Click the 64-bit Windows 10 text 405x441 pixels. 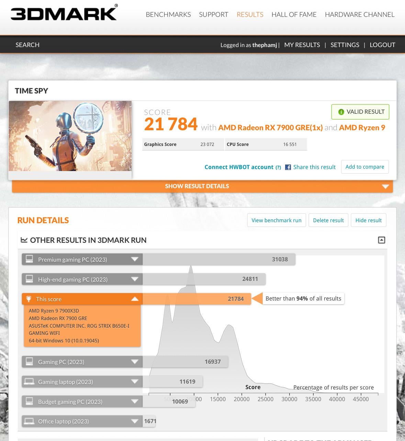click(64, 341)
